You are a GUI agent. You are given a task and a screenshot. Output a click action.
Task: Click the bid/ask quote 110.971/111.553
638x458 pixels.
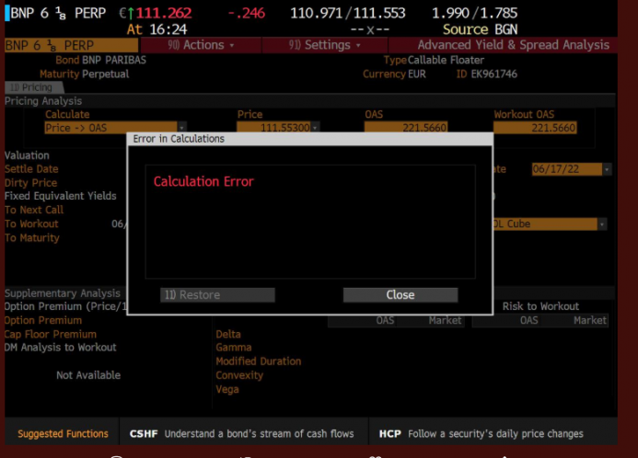point(347,13)
